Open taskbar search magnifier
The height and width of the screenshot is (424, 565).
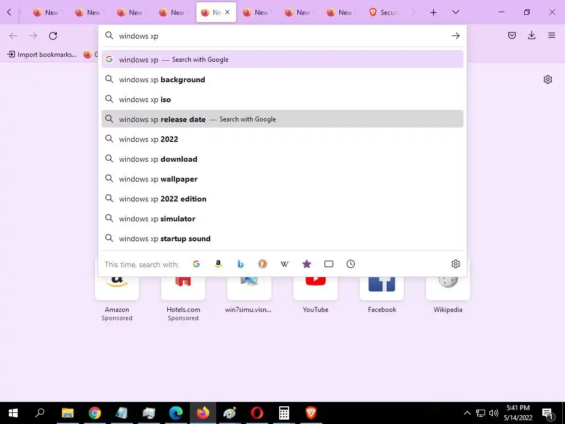[x=40, y=413]
